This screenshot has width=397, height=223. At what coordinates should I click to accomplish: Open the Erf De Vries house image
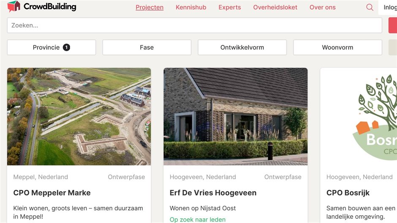(x=236, y=116)
